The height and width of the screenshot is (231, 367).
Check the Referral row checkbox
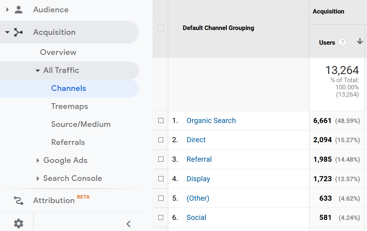click(161, 159)
